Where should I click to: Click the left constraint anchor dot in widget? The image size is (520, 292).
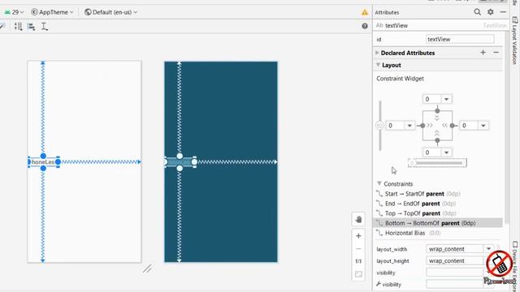(422, 126)
